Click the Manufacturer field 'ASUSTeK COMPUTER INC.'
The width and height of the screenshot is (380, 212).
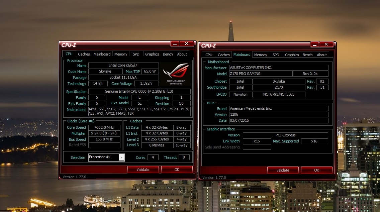279,68
